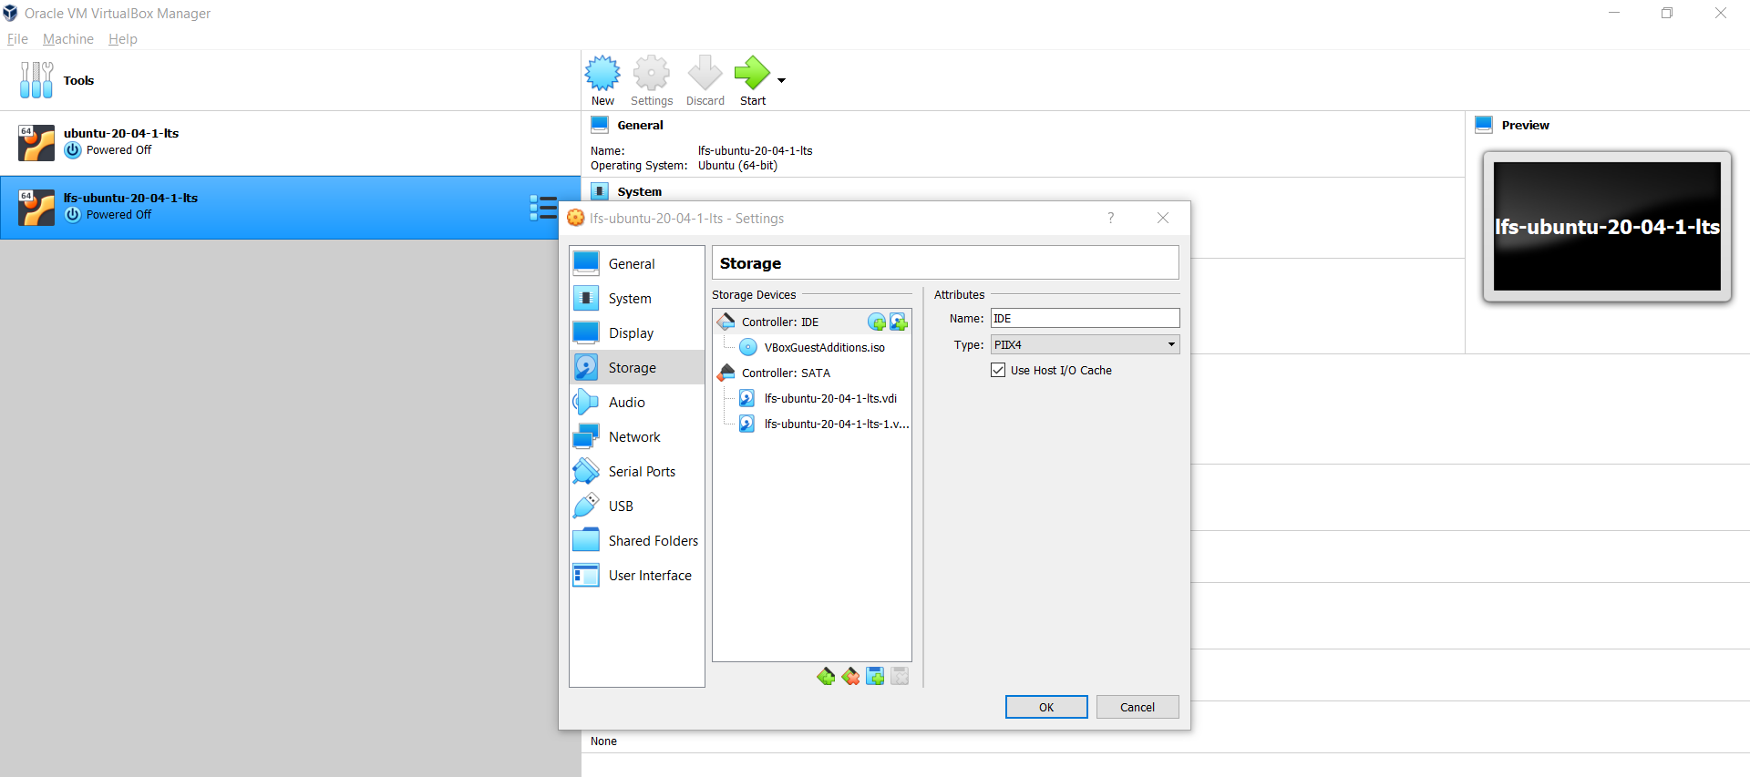Image resolution: width=1750 pixels, height=777 pixels.
Task: Expand the Start button dropdown arrow
Action: click(x=781, y=80)
